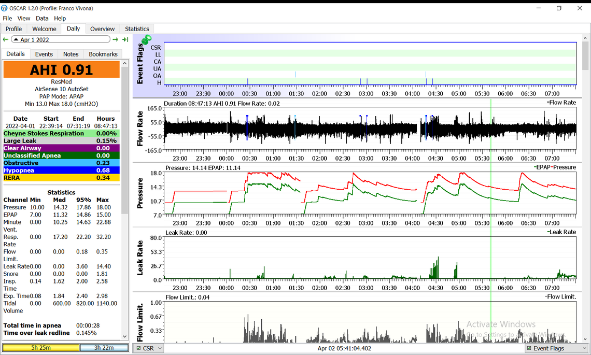591x355 pixels.
Task: Click the orange AHI 0.91 banner
Action: click(x=62, y=70)
